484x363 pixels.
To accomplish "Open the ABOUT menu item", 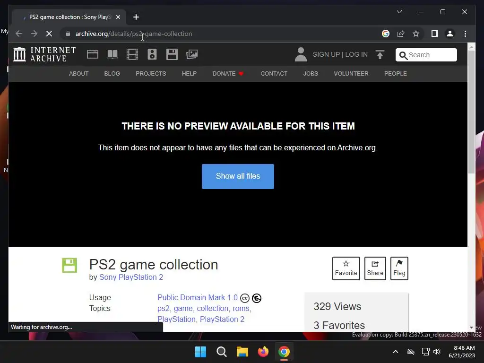I will coord(79,74).
